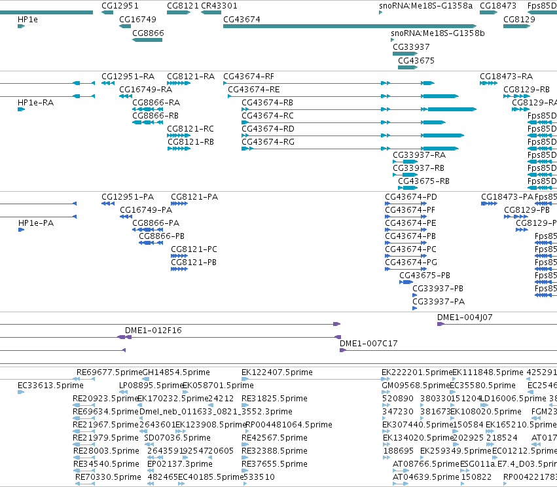This screenshot has height=487, width=557.
Task: Open protein CG12951-PA
Action: [108, 204]
